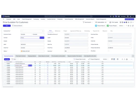Click the bell icon in sub-table toolbar
137x103 pixels.
127,59
